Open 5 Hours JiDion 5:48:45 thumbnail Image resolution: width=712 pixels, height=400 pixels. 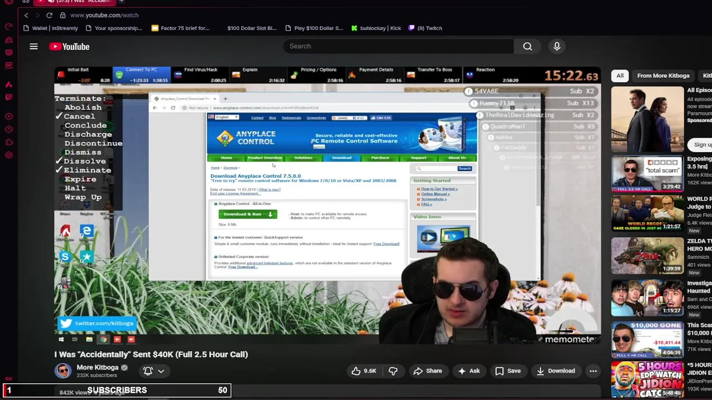[647, 379]
